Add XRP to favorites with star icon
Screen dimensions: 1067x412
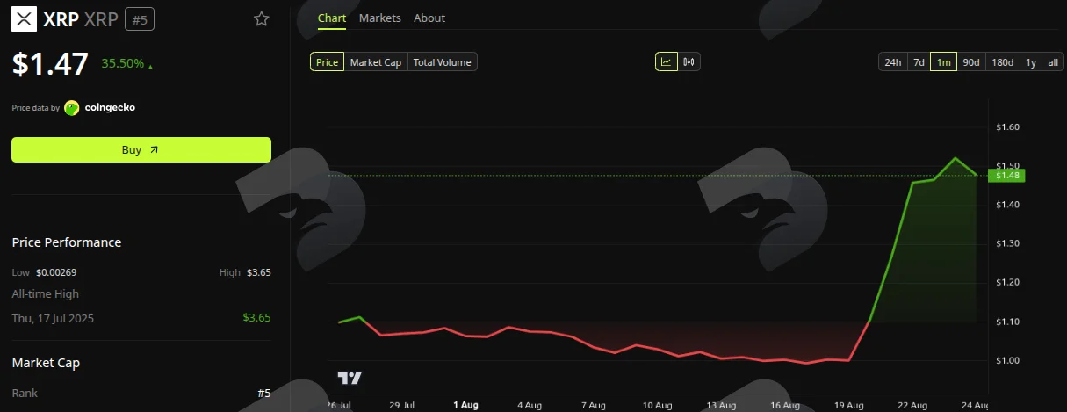pyautogui.click(x=261, y=18)
